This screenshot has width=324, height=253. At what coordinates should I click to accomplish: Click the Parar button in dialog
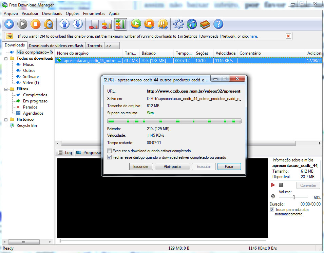pos(229,167)
